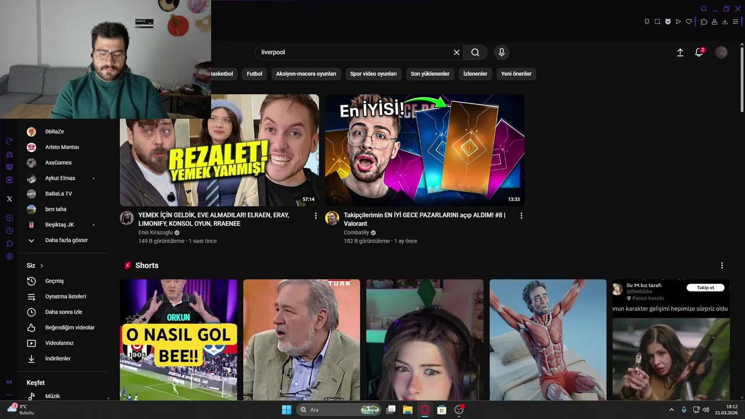Open the Opera sidebar player icon
This screenshot has height=419, width=745.
pos(9,218)
